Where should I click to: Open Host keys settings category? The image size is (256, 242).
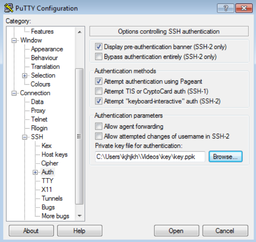click(55, 155)
